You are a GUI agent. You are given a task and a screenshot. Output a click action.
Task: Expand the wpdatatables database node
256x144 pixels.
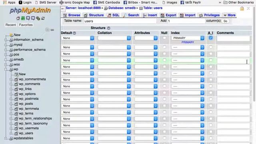click(6, 138)
